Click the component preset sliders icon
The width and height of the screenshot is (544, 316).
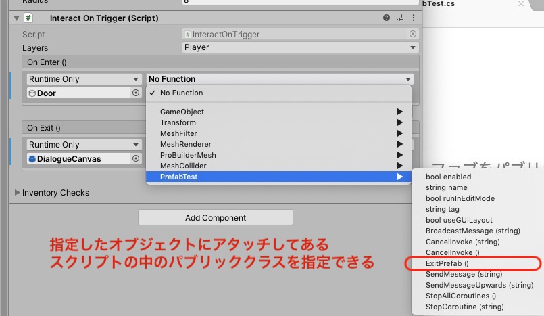399,18
